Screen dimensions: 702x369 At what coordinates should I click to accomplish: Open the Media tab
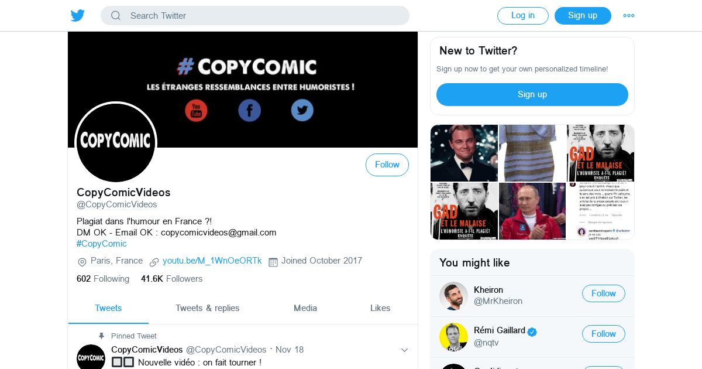tap(305, 308)
